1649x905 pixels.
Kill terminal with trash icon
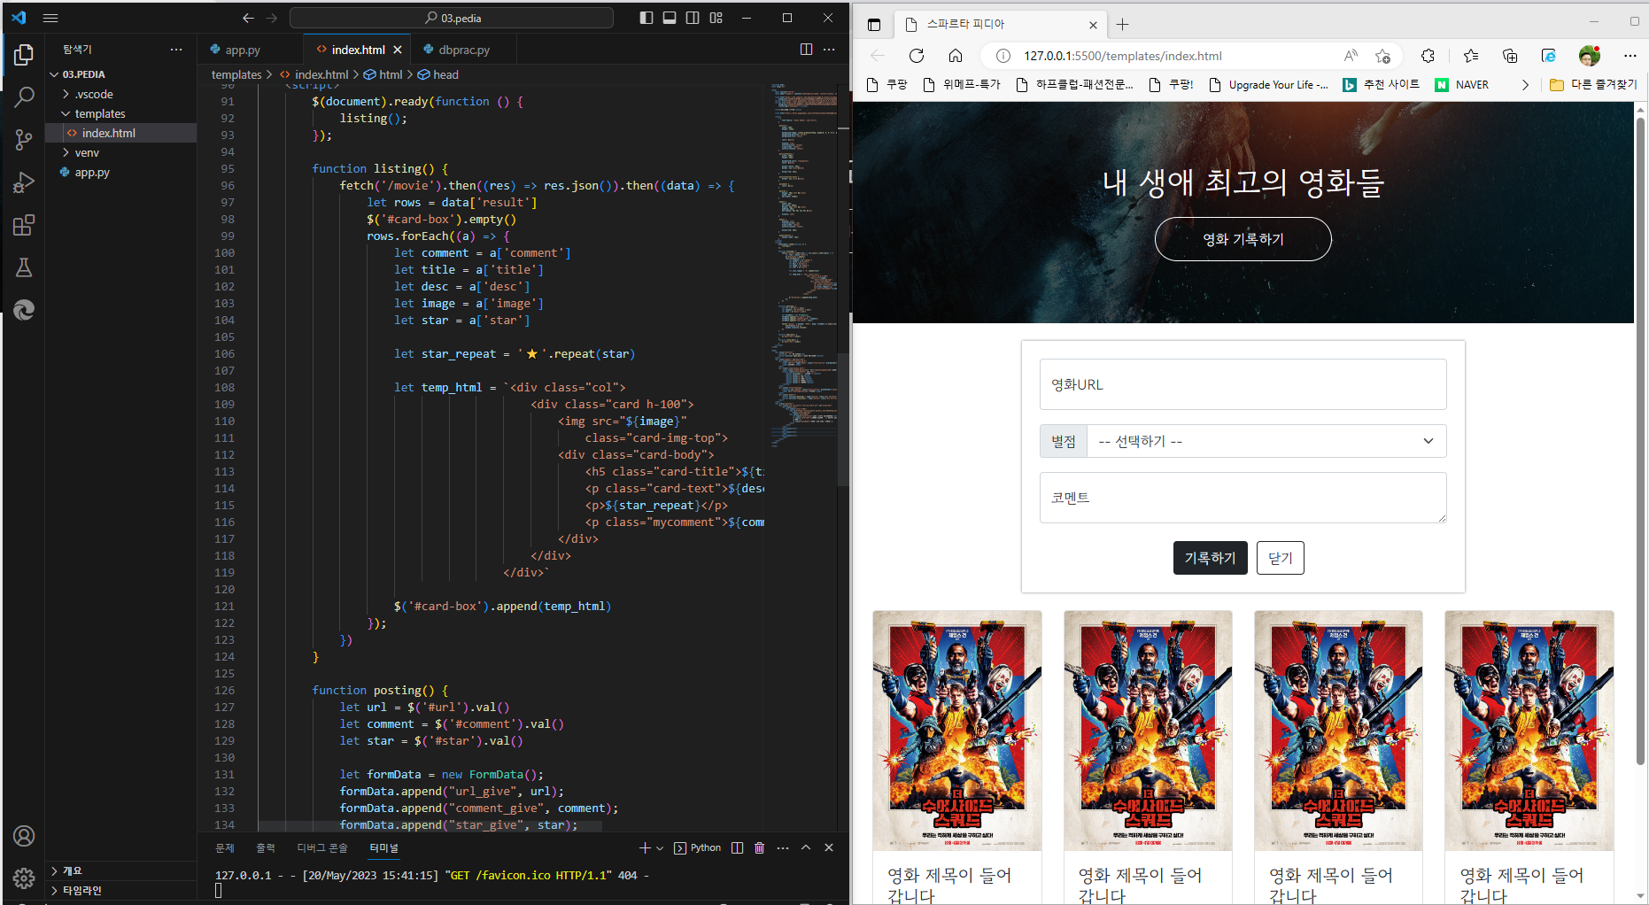(760, 848)
